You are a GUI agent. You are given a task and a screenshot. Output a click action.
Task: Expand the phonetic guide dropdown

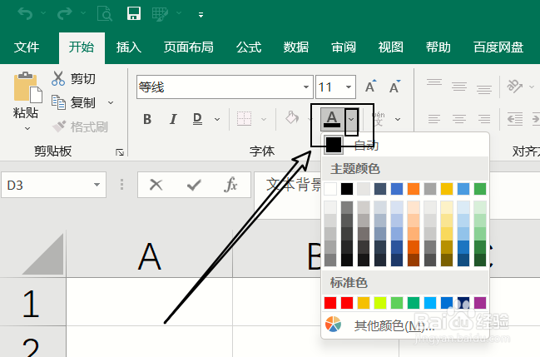click(398, 120)
